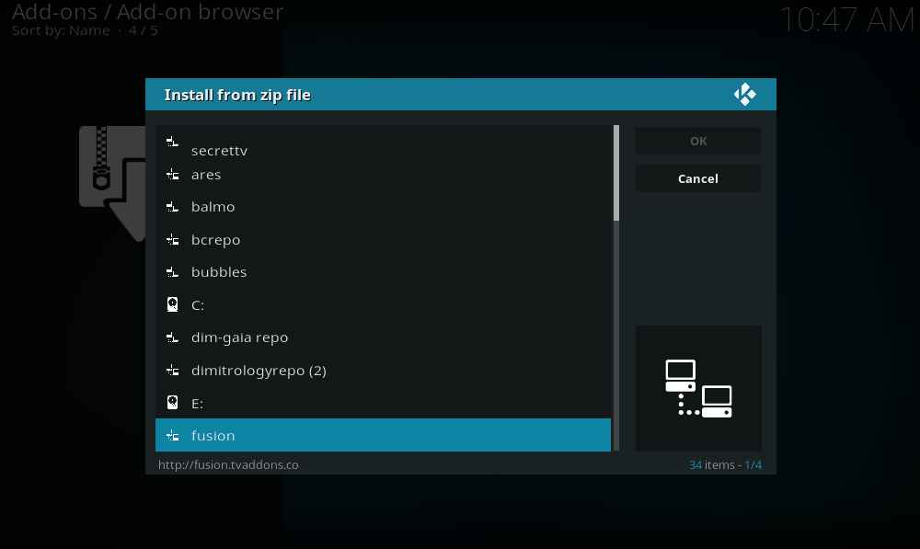Image resolution: width=920 pixels, height=549 pixels.
Task: Click the hard drive icon for E:
Action: (x=173, y=403)
